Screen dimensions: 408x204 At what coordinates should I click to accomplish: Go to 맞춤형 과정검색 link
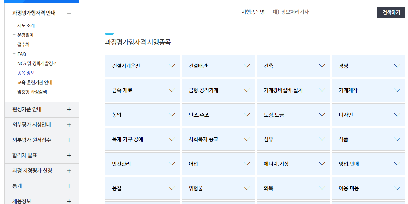(x=32, y=92)
